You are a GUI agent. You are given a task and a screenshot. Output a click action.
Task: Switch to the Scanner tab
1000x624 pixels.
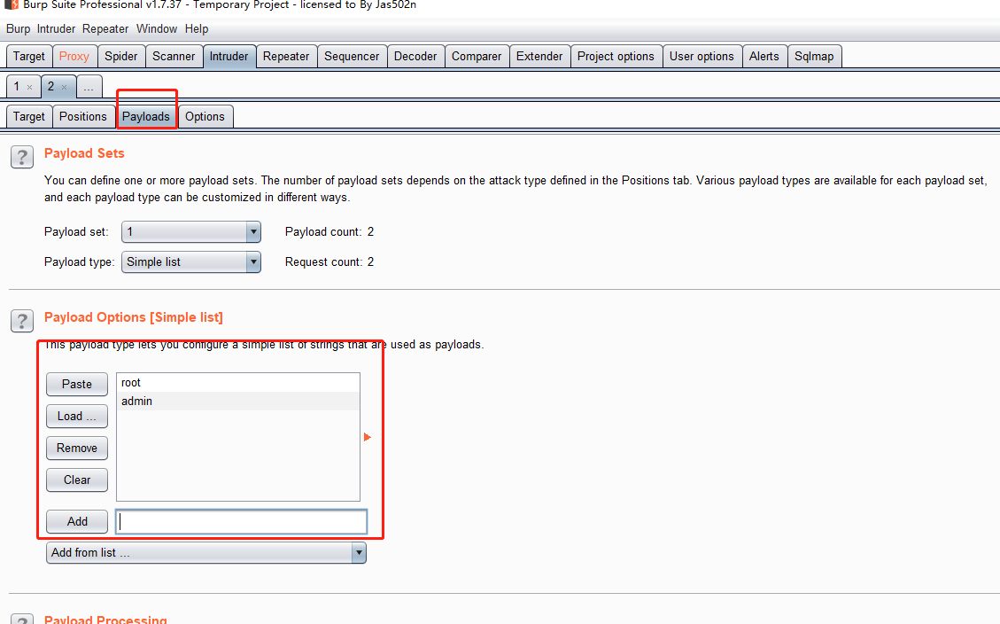coord(174,56)
